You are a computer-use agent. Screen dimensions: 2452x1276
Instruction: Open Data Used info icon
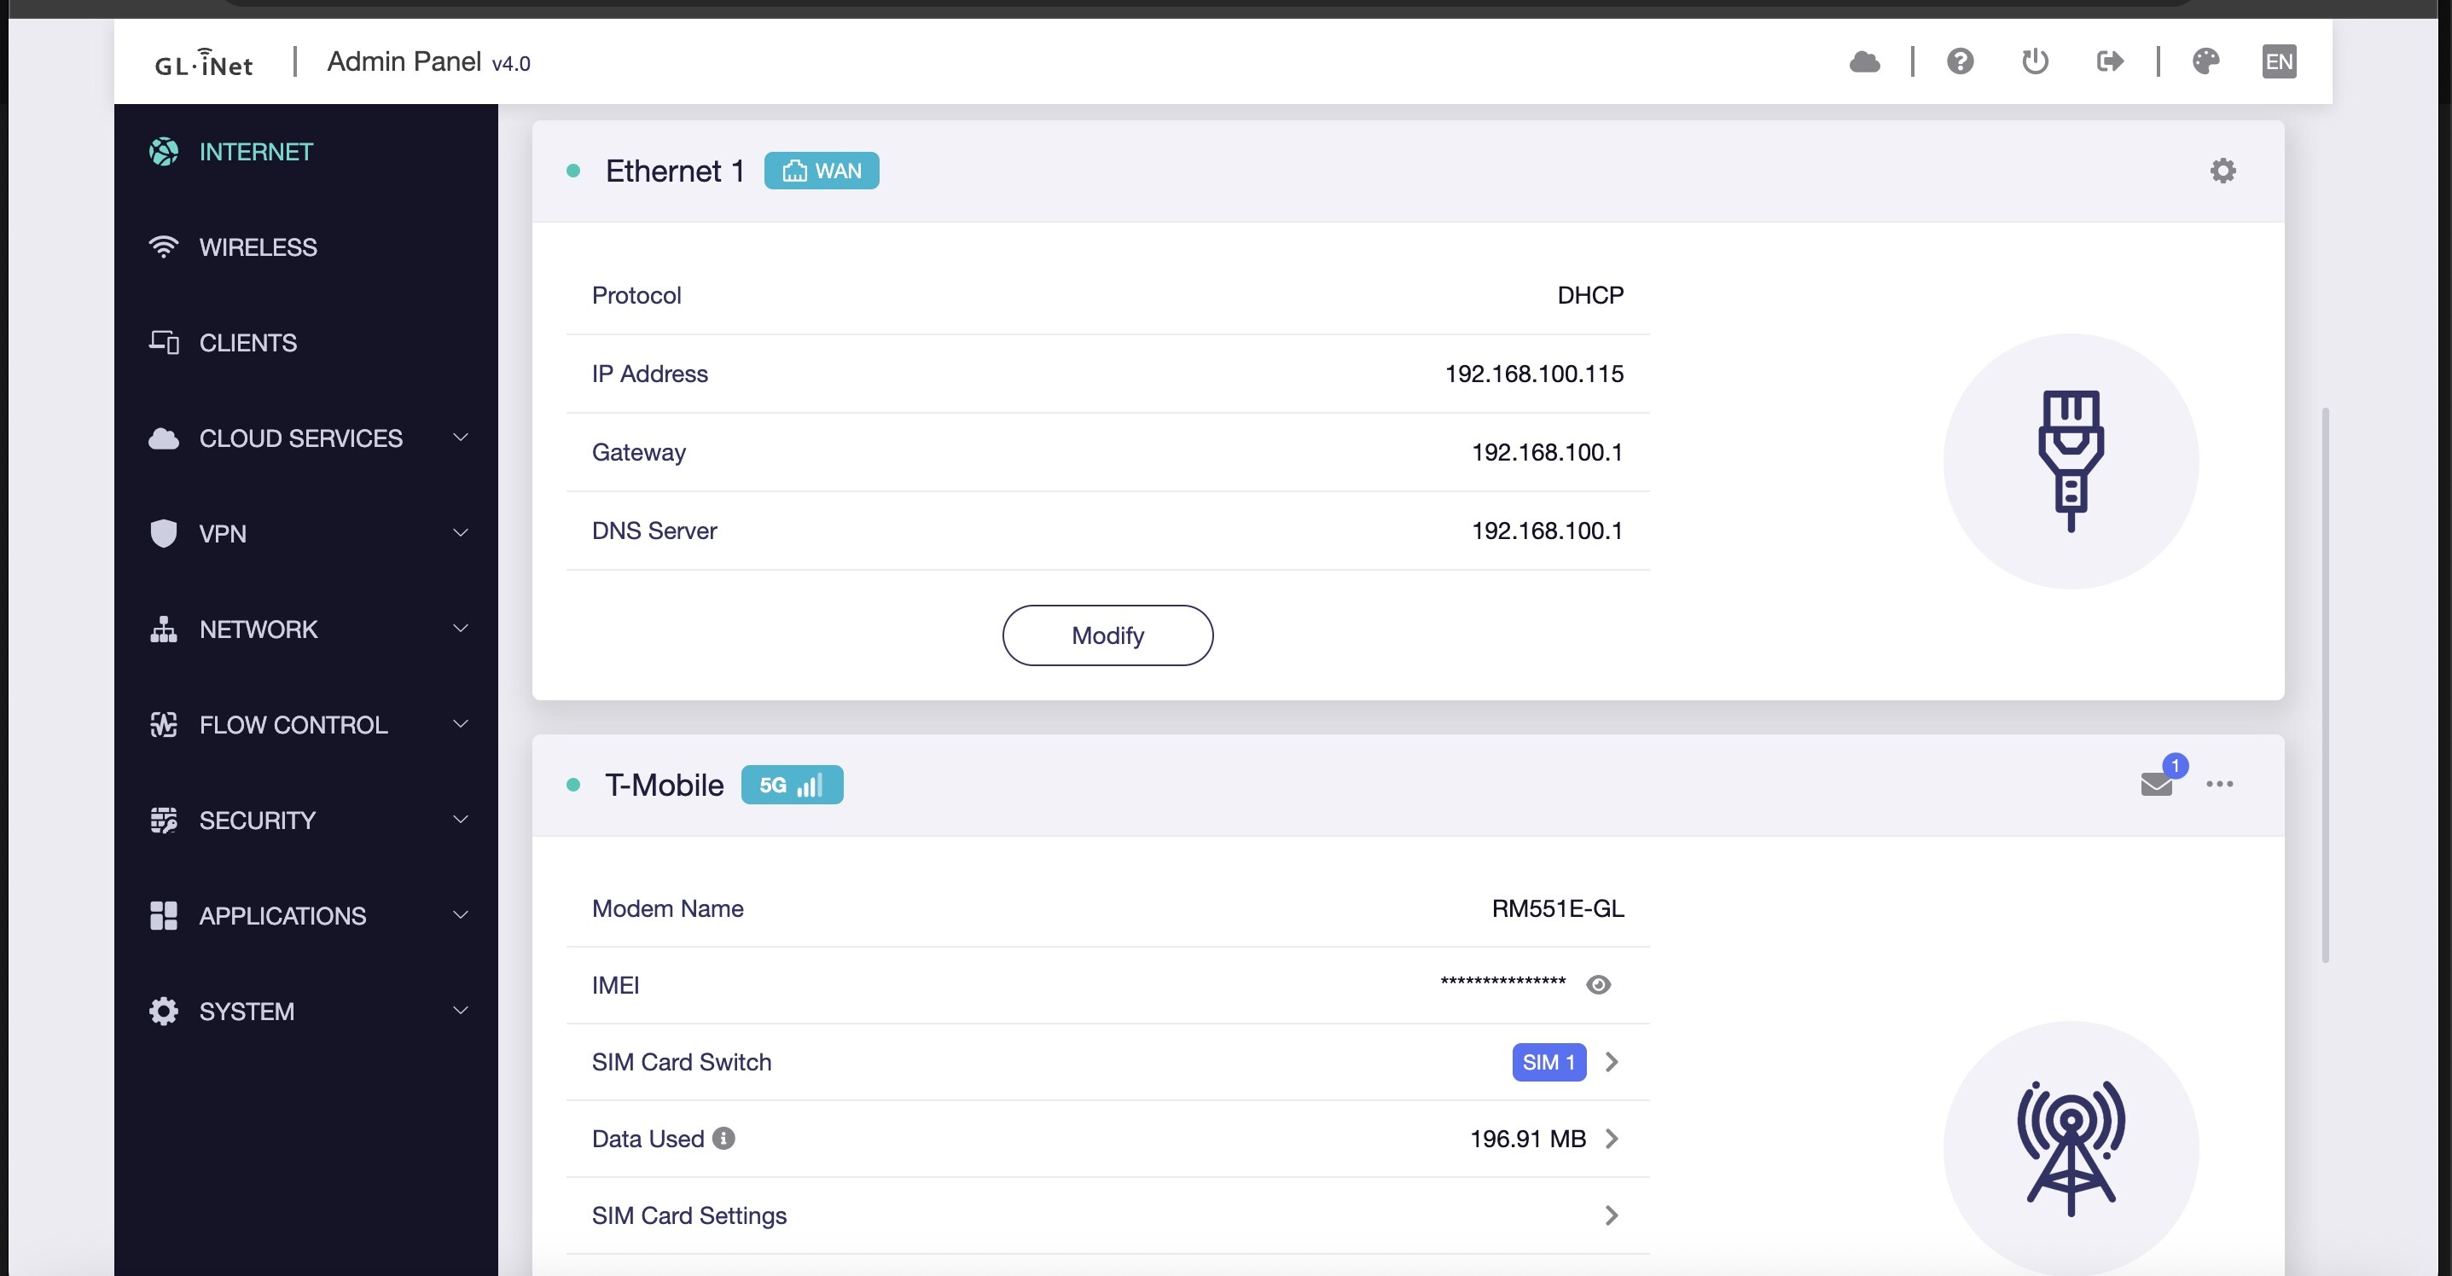coord(723,1138)
